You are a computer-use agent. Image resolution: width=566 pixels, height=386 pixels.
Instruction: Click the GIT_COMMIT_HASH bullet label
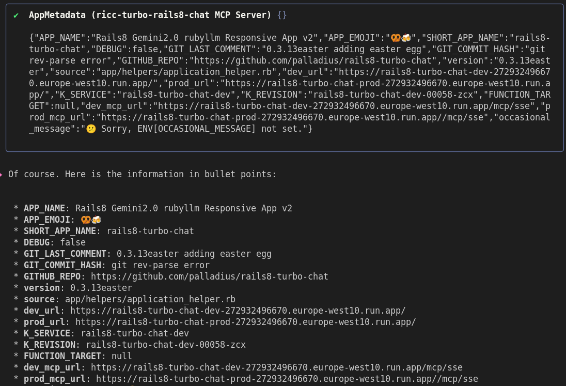click(x=62, y=265)
